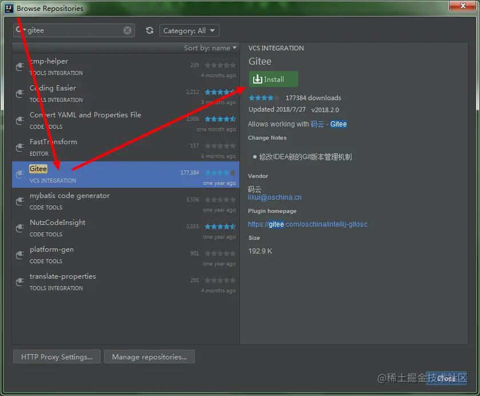Open the Category: All dropdown

click(189, 31)
